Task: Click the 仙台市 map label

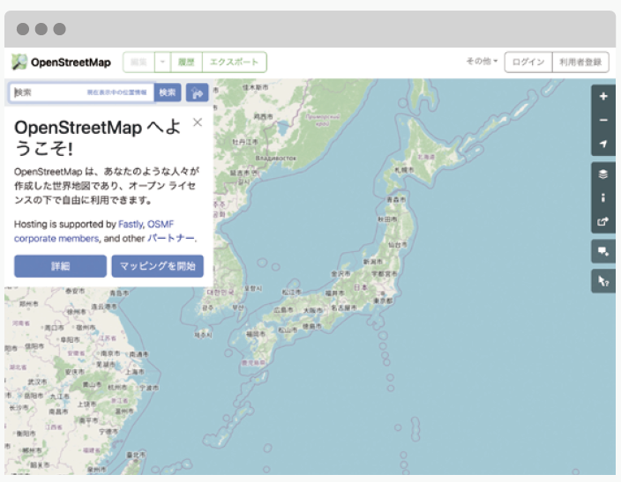Action: [397, 245]
